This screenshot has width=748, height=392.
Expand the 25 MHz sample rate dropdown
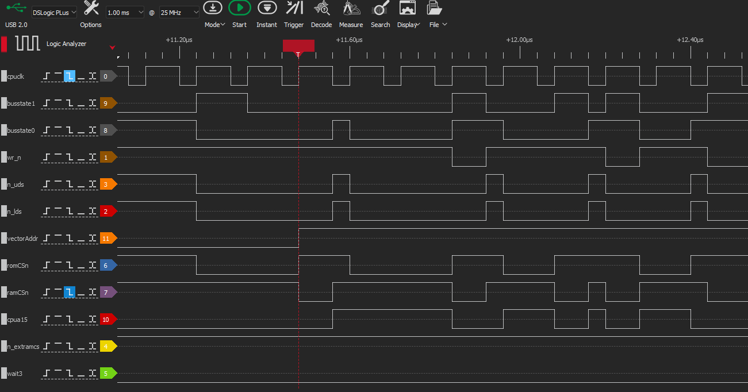(x=179, y=12)
